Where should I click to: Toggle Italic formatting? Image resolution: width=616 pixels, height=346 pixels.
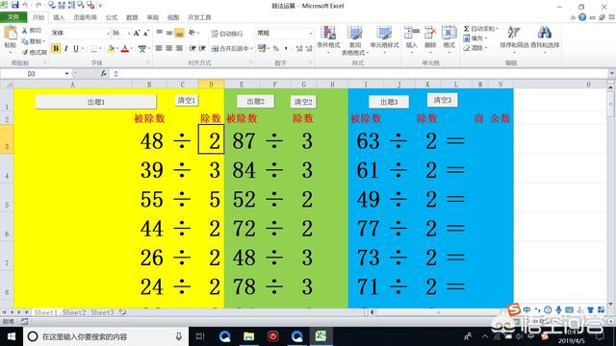click(x=65, y=48)
